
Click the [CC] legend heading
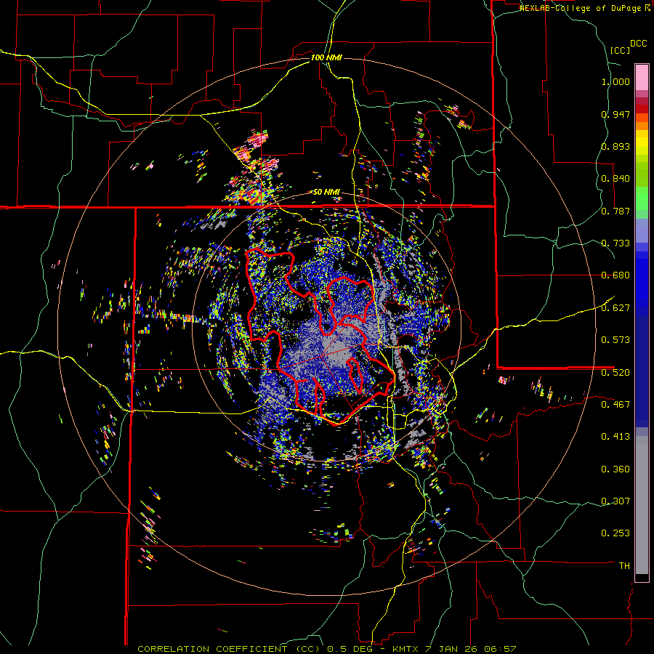(620, 50)
